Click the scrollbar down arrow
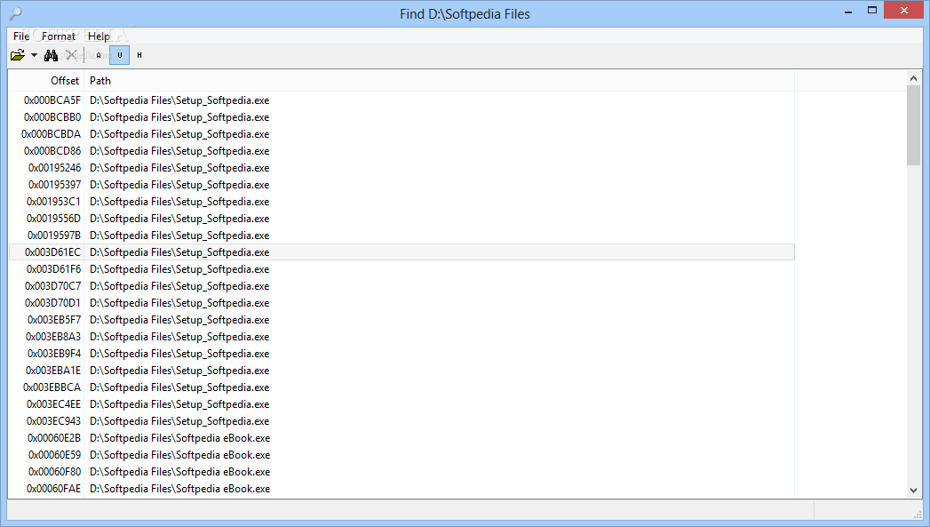This screenshot has height=527, width=930. (913, 491)
